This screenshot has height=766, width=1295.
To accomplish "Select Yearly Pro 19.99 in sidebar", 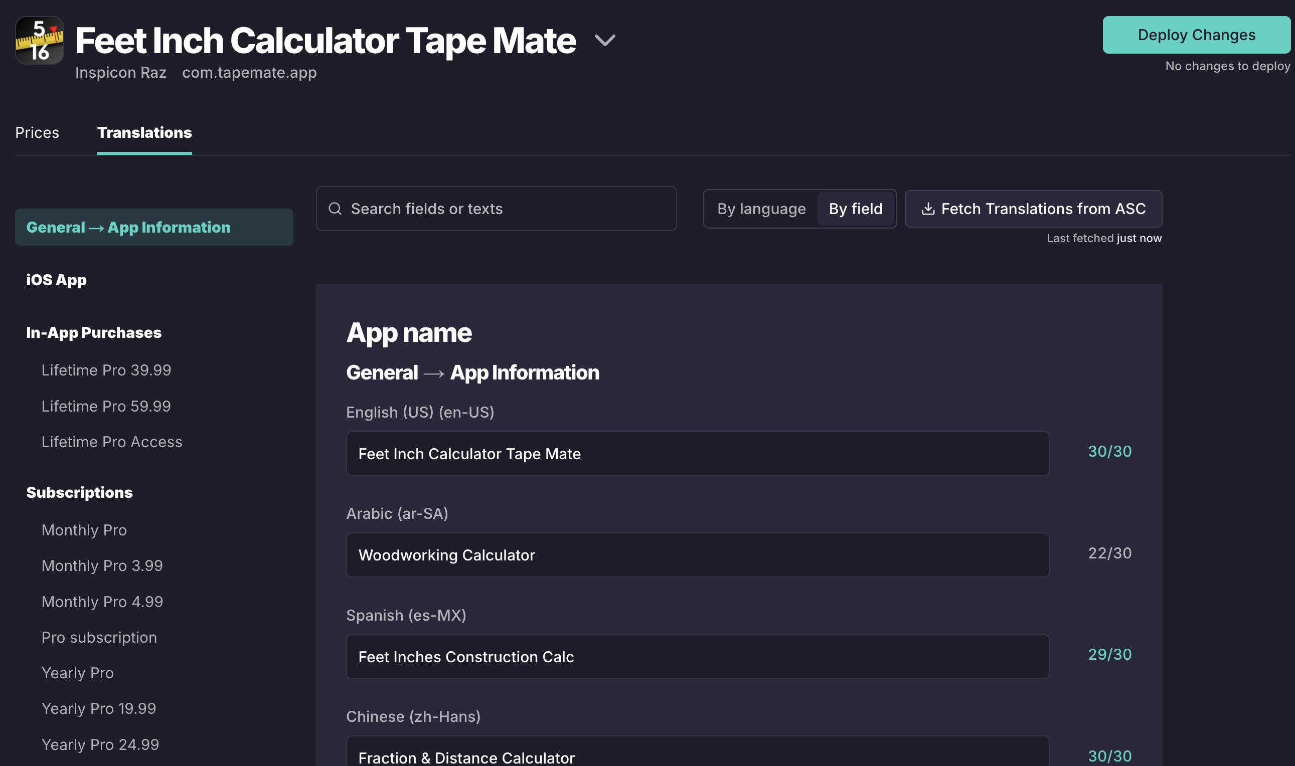I will click(99, 709).
